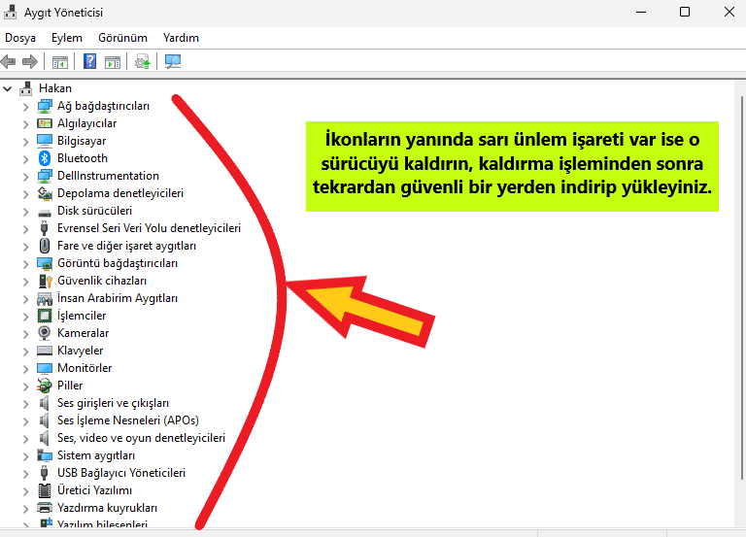This screenshot has width=746, height=537.
Task: Expand the Disk sürücüleri category
Action: pos(26,211)
